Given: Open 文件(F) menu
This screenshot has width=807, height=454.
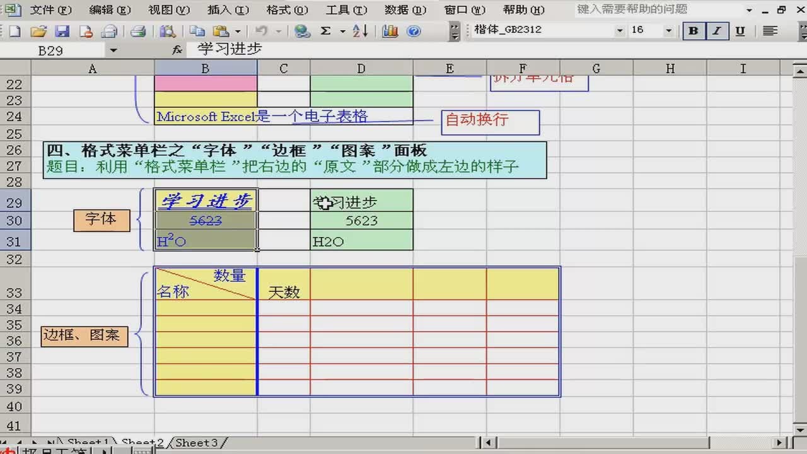Looking at the screenshot, I should (x=51, y=10).
